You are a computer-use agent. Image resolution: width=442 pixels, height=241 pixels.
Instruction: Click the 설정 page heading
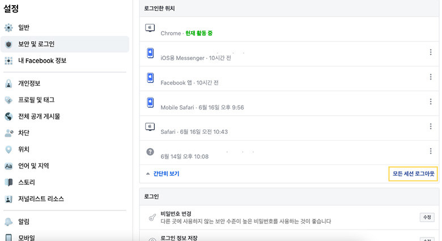pyautogui.click(x=11, y=8)
